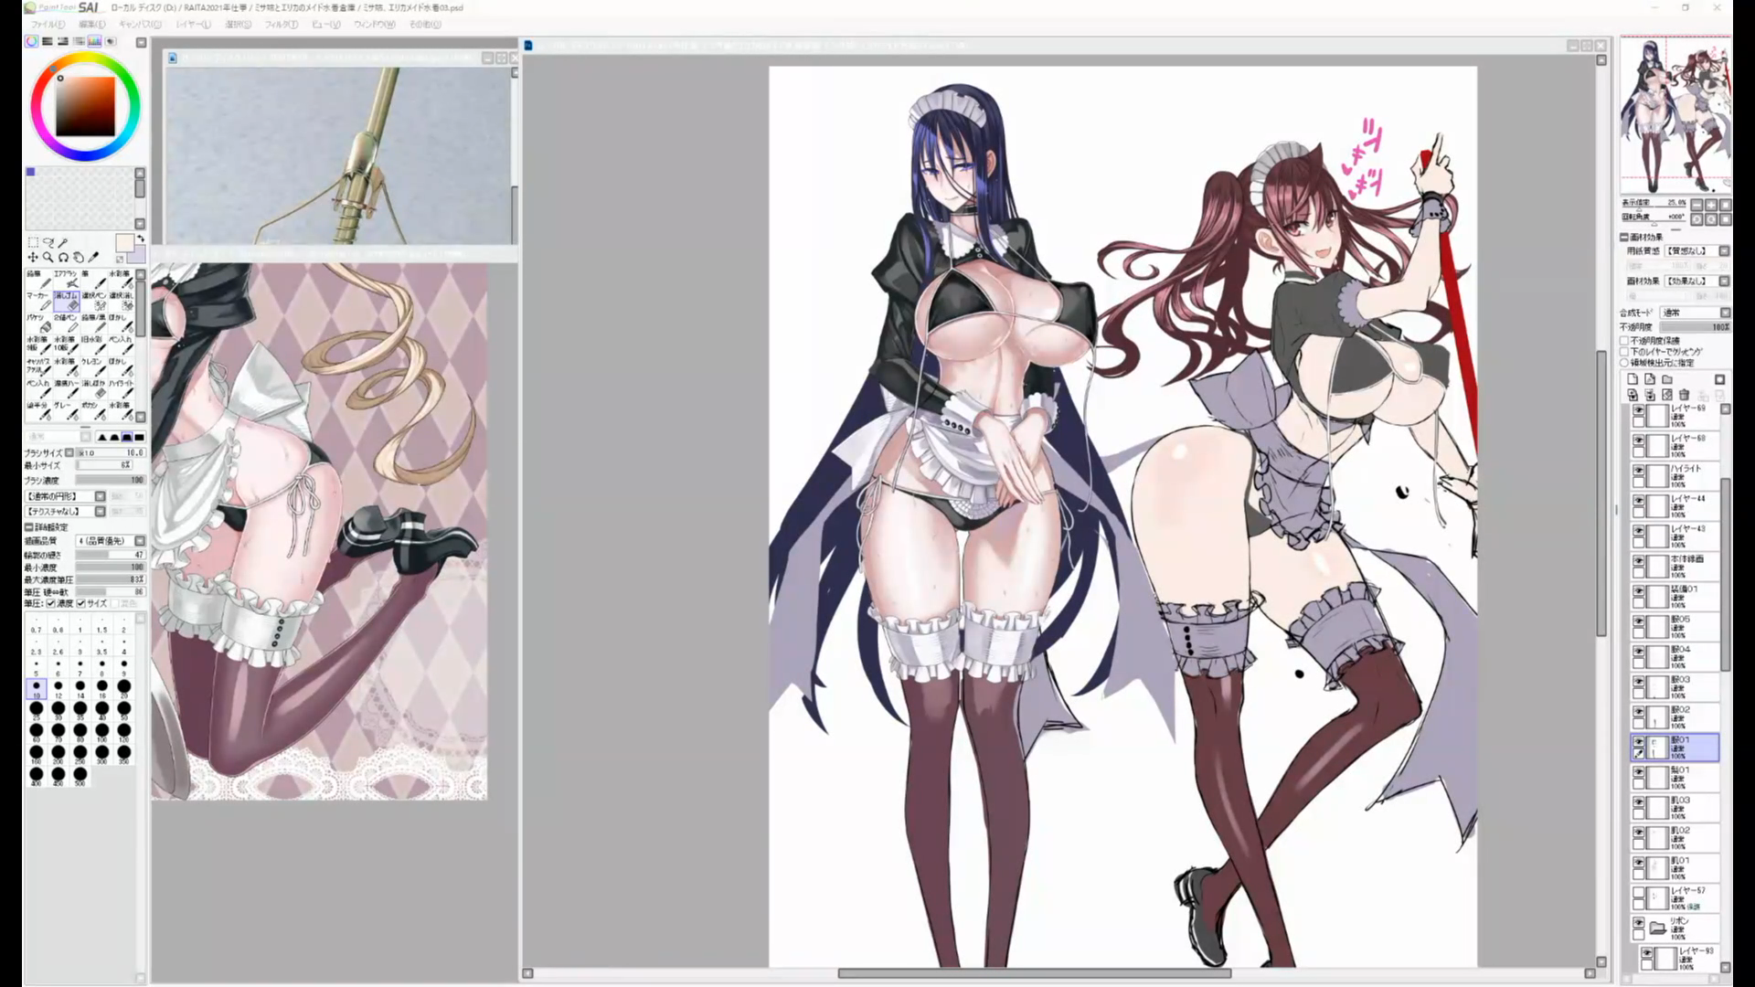This screenshot has width=1755, height=987.
Task: Merge layer down icon in layer panel
Action: tap(1650, 395)
